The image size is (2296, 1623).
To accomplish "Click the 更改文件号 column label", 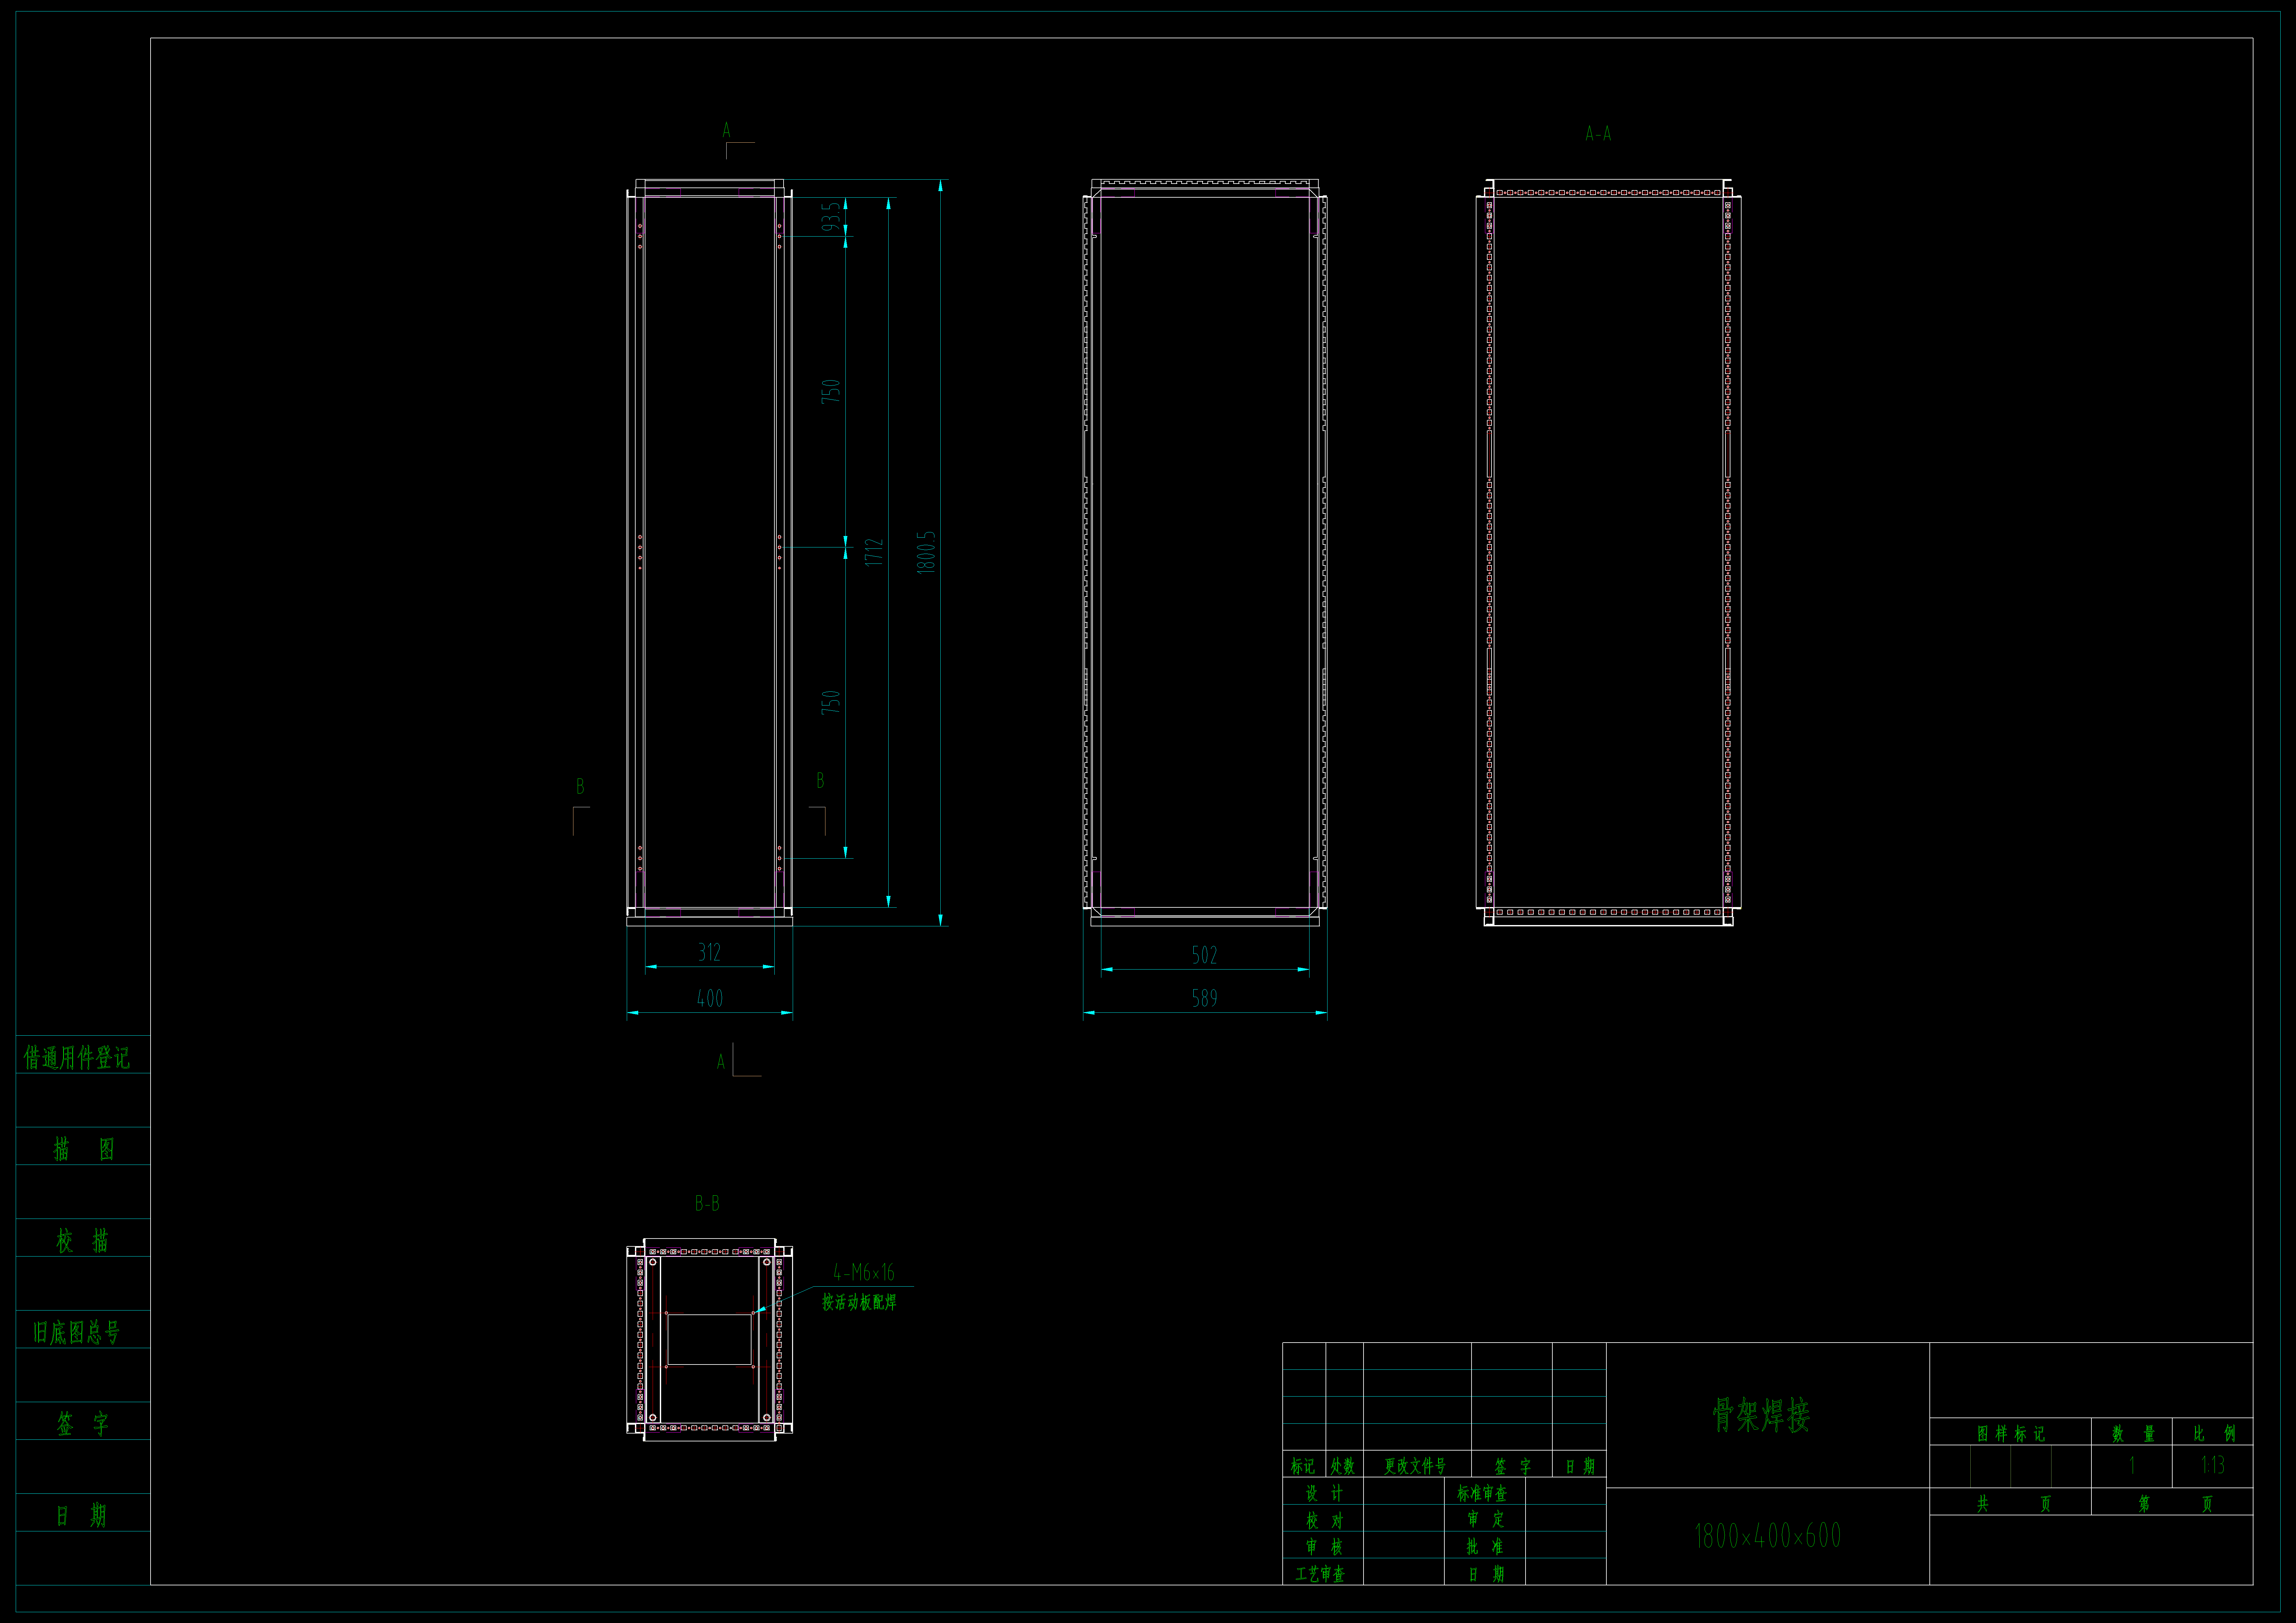I will 1415,1466.
